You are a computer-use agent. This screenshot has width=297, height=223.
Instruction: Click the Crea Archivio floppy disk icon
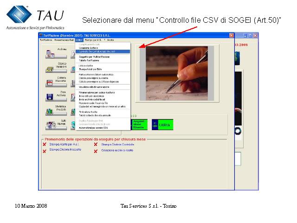tap(50, 97)
